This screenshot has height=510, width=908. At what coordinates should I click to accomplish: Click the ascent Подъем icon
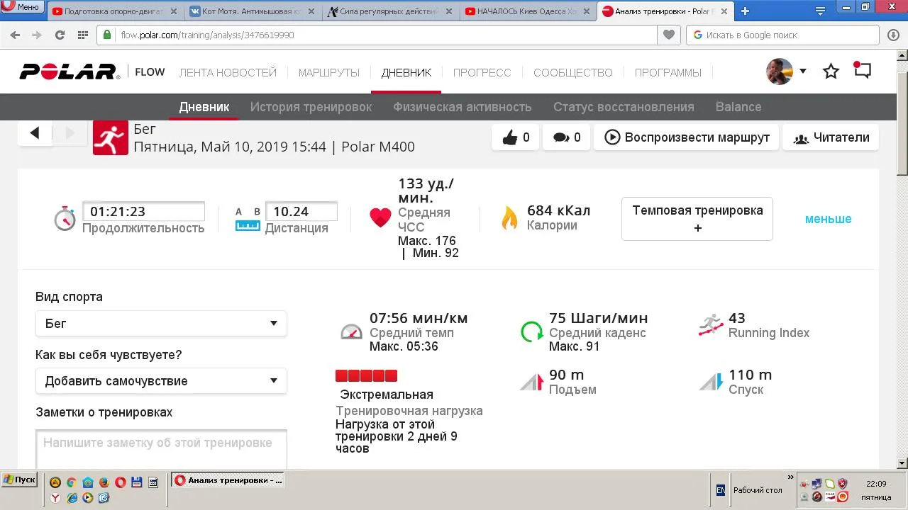[531, 382]
